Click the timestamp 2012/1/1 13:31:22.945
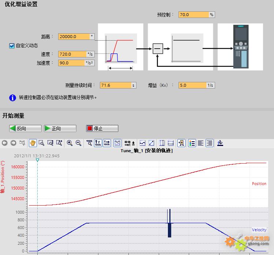Screen dimensions: 274x255 (x=37, y=156)
